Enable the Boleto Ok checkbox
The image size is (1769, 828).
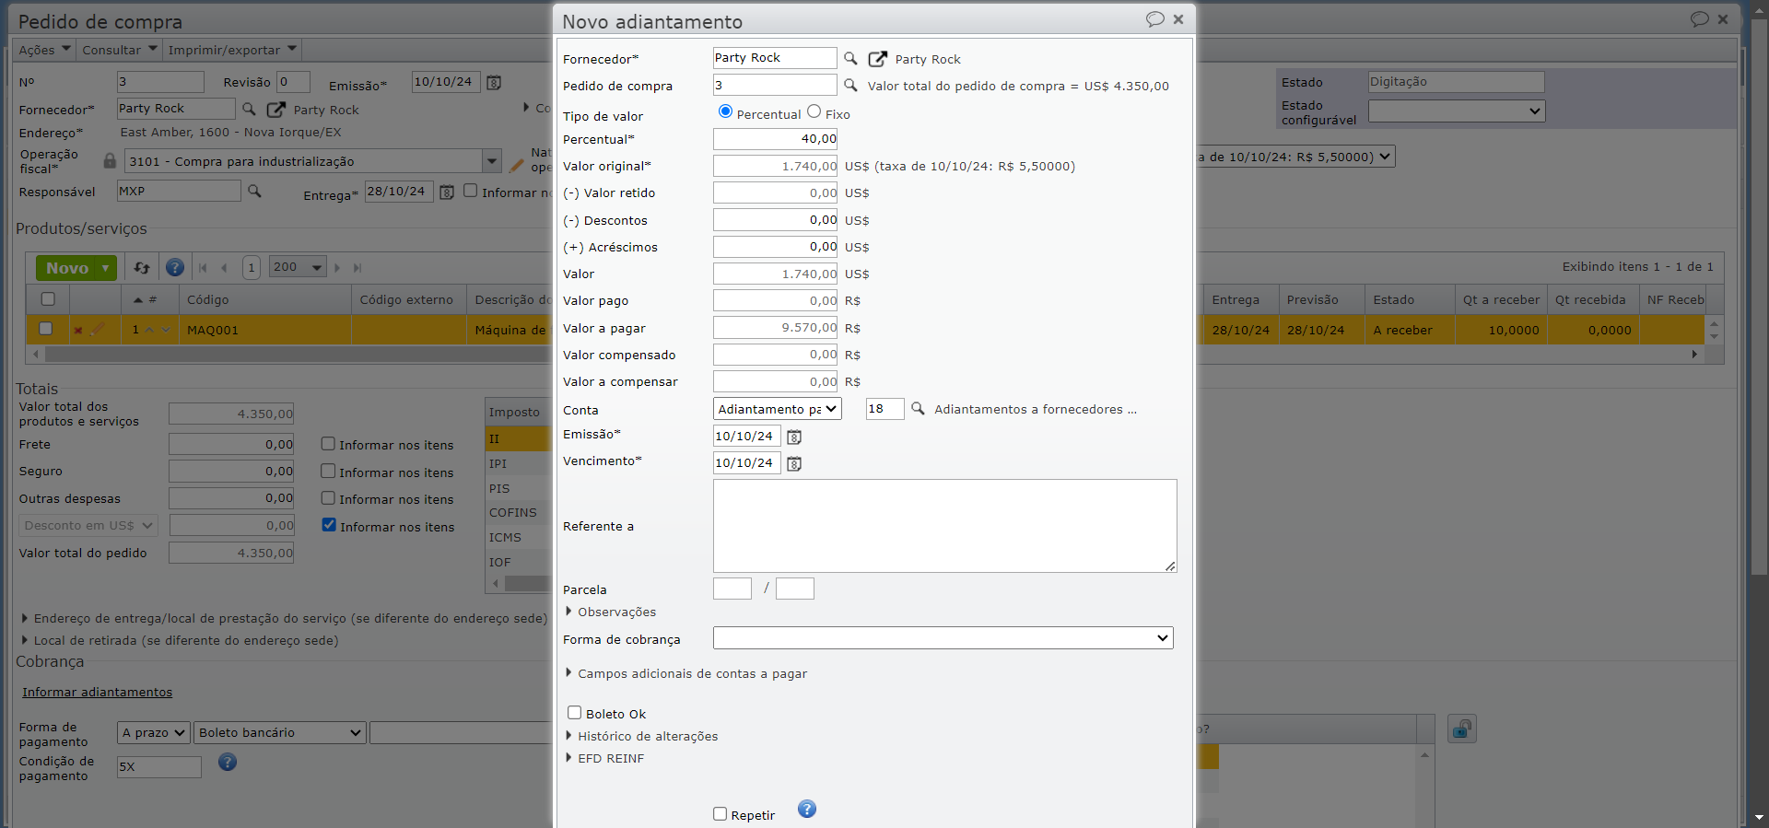tap(575, 713)
